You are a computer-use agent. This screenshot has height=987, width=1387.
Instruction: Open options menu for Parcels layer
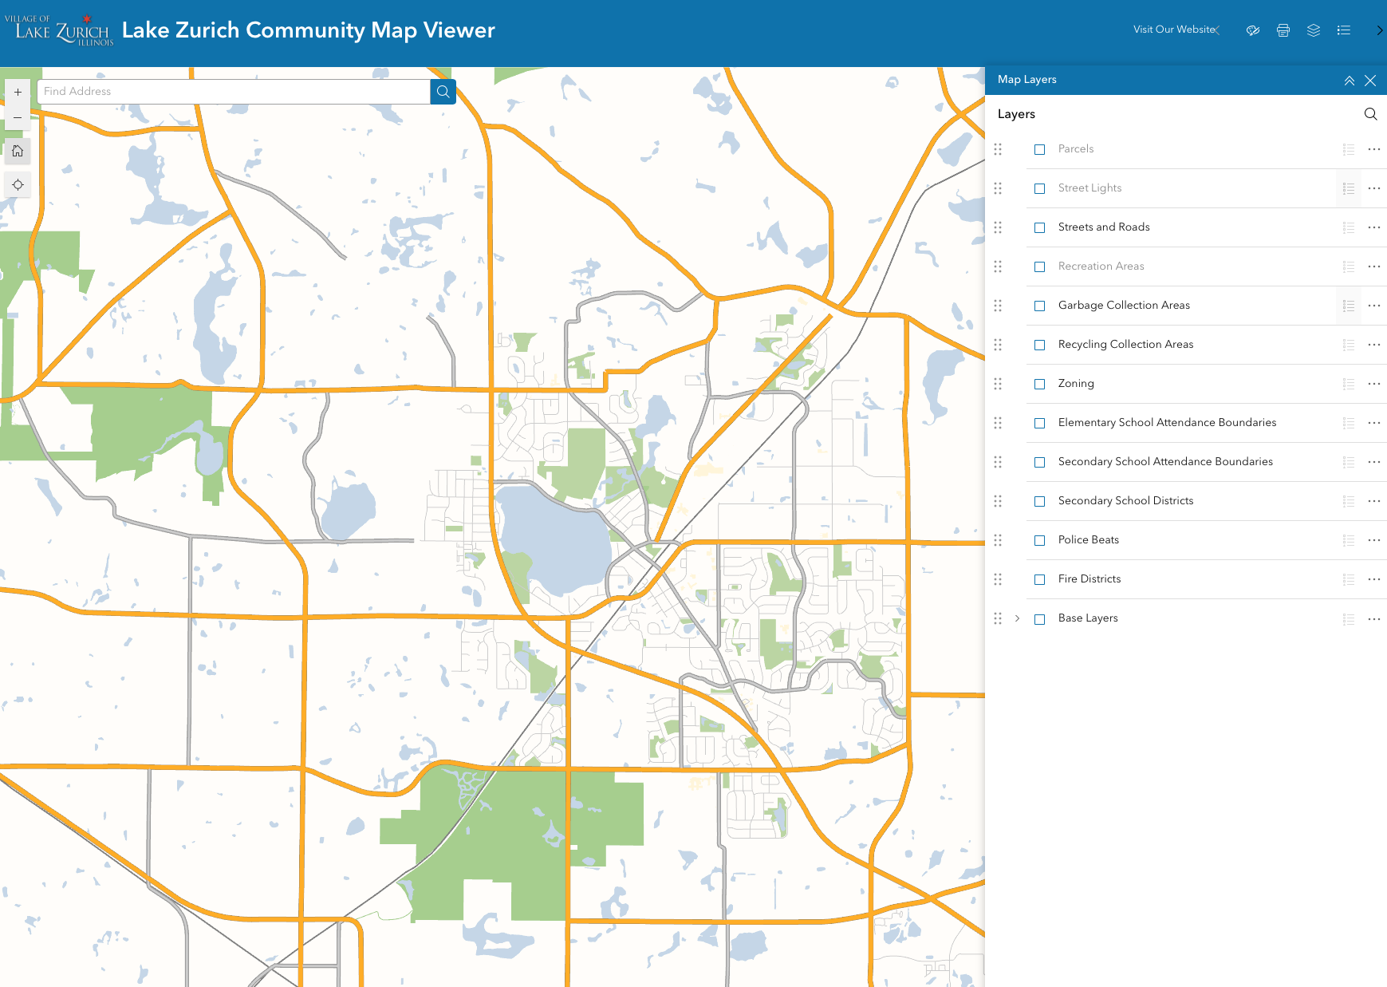click(x=1374, y=149)
